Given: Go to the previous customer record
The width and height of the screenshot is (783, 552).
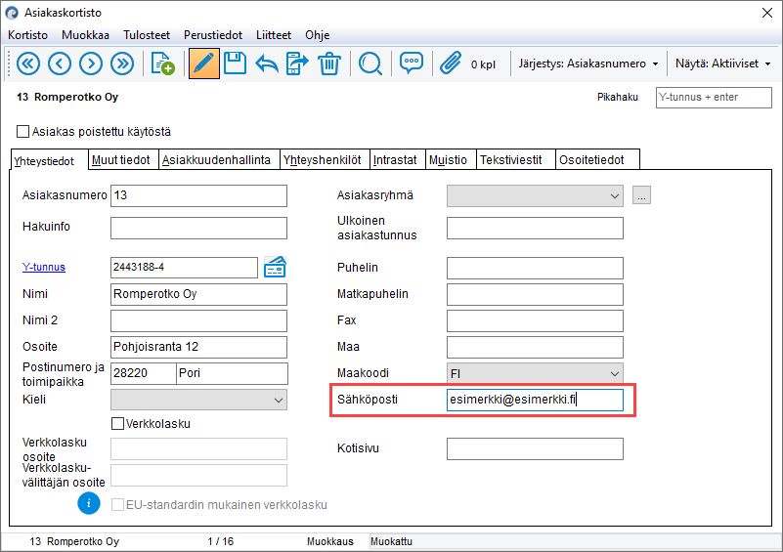Looking at the screenshot, I should click(x=60, y=64).
